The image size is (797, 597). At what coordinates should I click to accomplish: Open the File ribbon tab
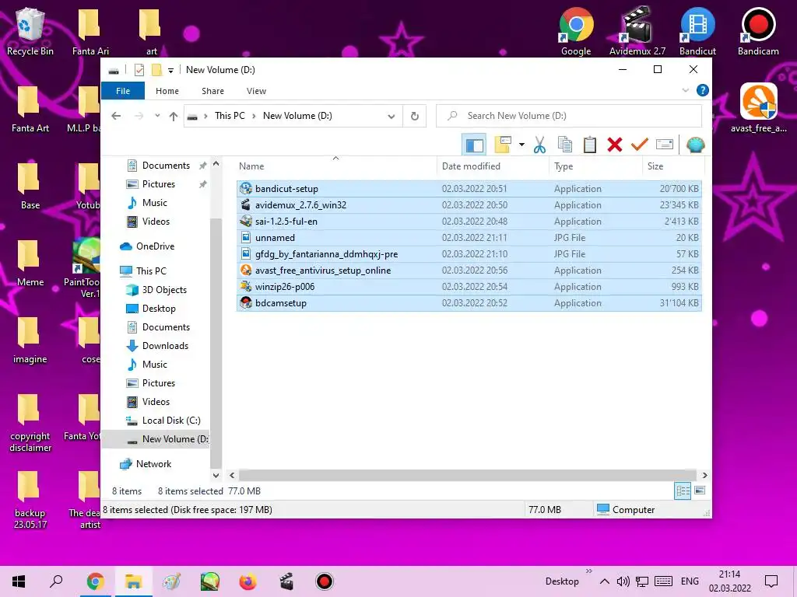point(123,91)
